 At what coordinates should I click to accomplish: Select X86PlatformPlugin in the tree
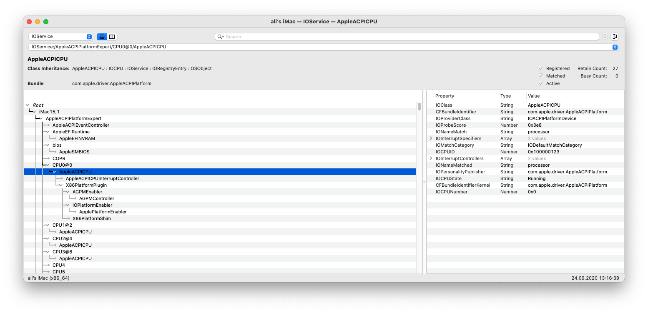point(86,185)
